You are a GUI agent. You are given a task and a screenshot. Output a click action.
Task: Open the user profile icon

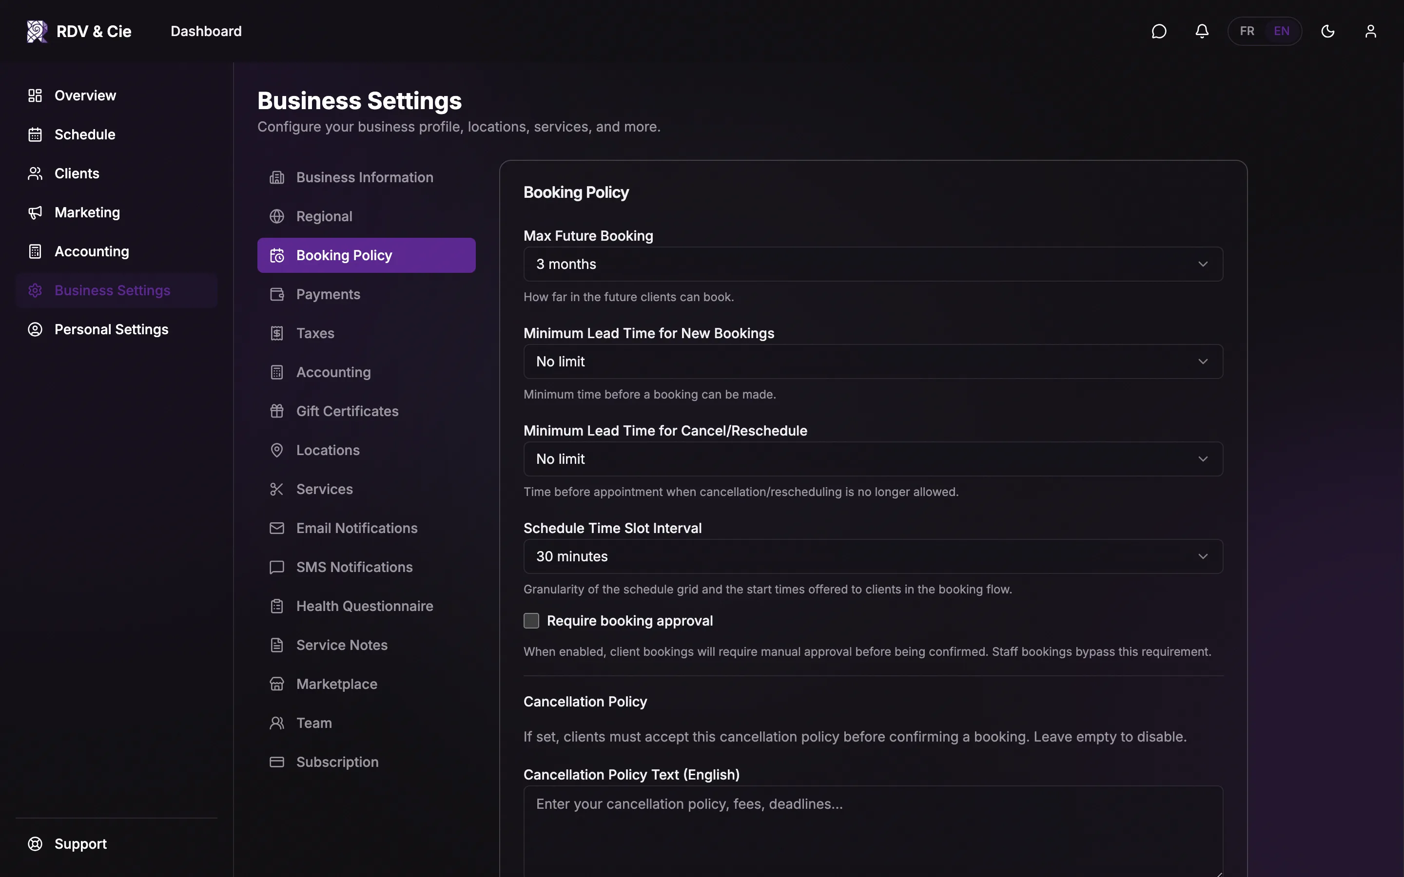click(x=1370, y=31)
